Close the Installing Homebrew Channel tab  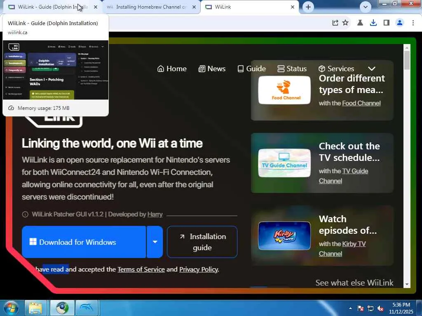194,7
